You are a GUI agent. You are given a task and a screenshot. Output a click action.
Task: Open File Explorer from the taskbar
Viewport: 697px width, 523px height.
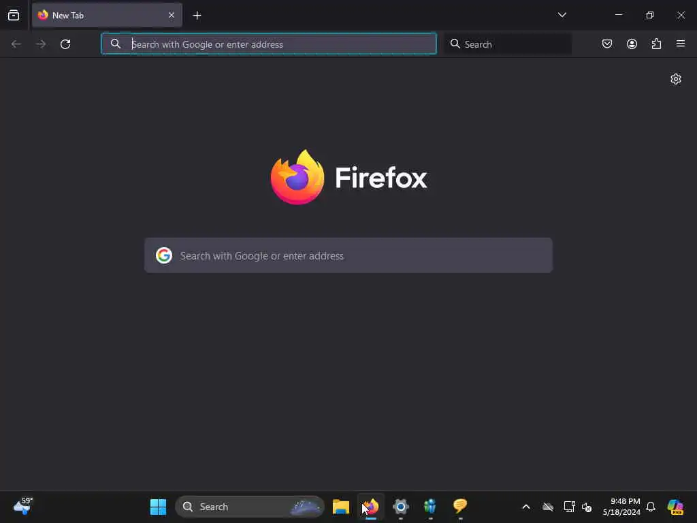click(341, 507)
